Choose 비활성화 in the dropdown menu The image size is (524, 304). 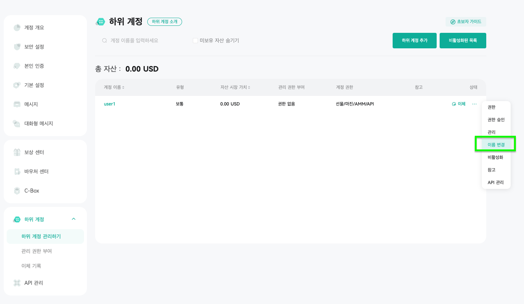click(496, 157)
